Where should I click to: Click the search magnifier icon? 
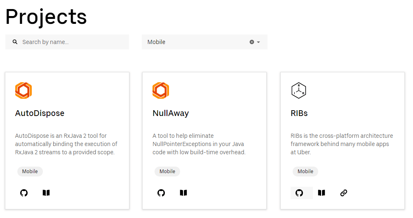pos(15,42)
